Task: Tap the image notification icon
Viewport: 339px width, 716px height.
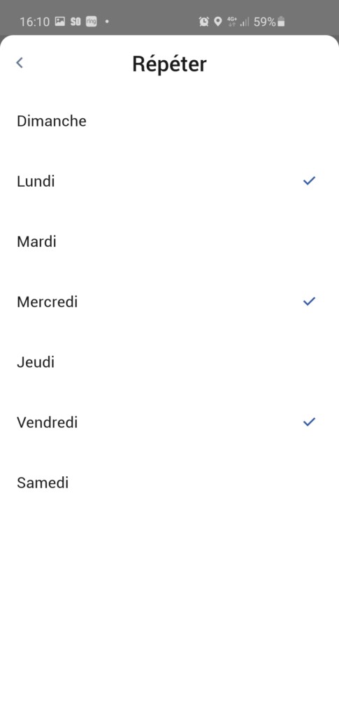Action: point(60,22)
